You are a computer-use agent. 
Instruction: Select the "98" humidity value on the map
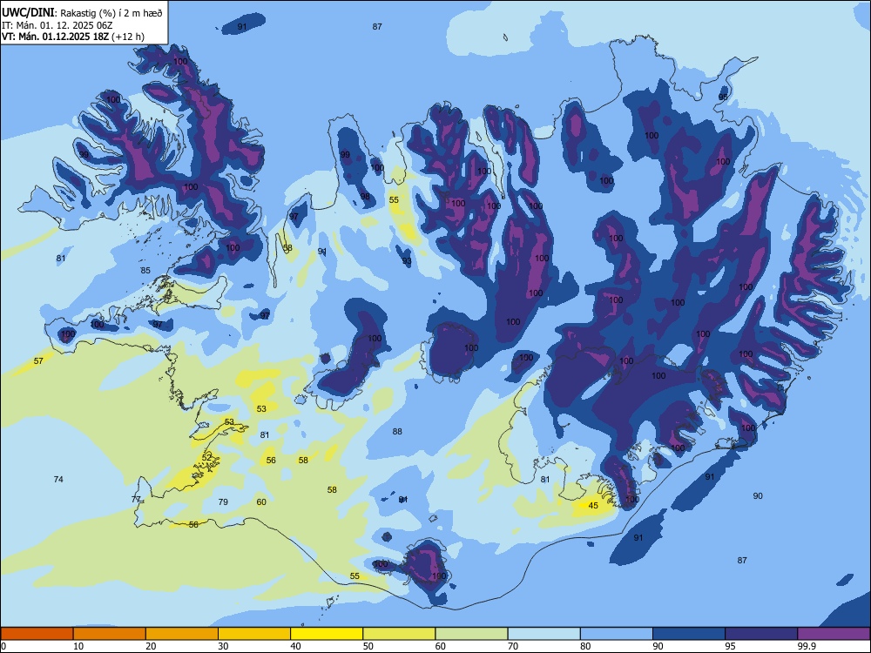click(365, 197)
